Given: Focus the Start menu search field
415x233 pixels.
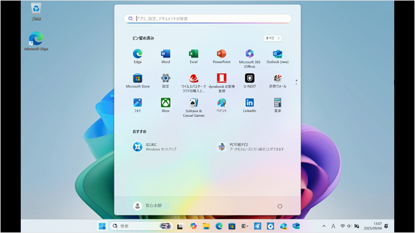Looking at the screenshot, I should point(207,18).
